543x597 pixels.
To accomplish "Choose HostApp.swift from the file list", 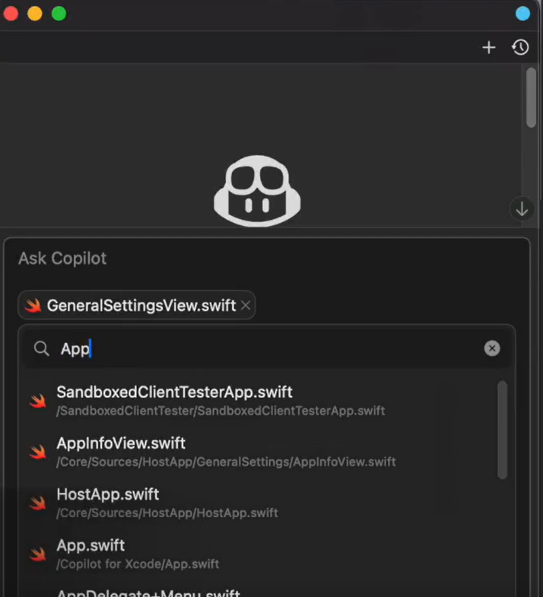I will (x=108, y=494).
